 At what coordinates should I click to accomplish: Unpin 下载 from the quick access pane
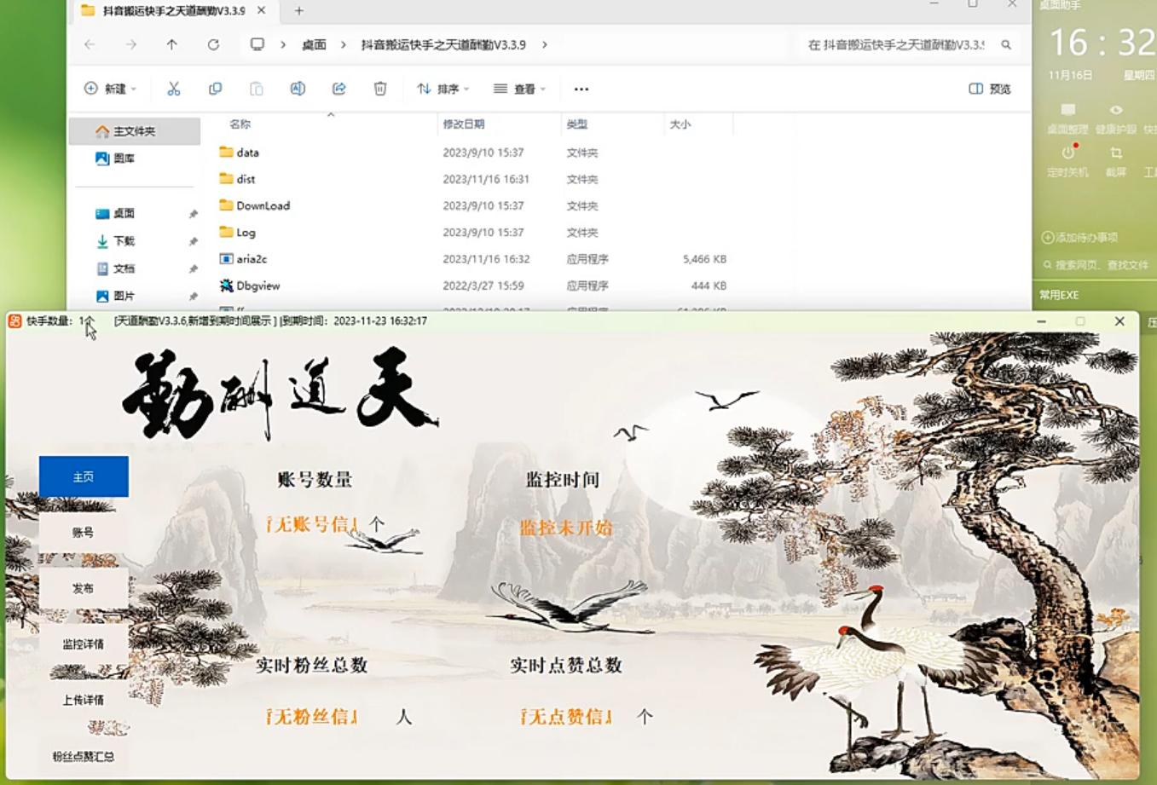[x=192, y=241]
